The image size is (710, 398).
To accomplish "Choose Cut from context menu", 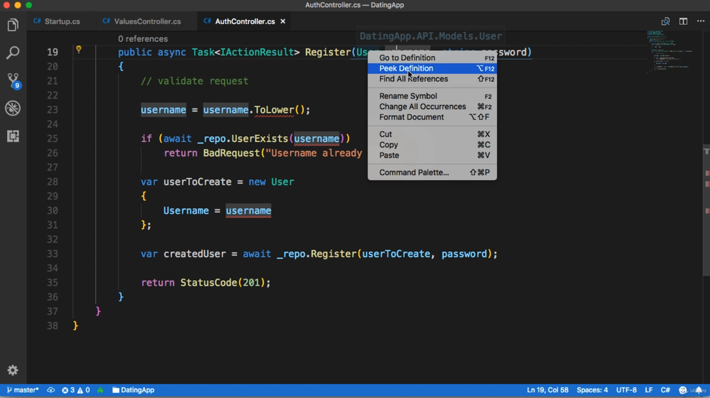I will tap(432, 134).
